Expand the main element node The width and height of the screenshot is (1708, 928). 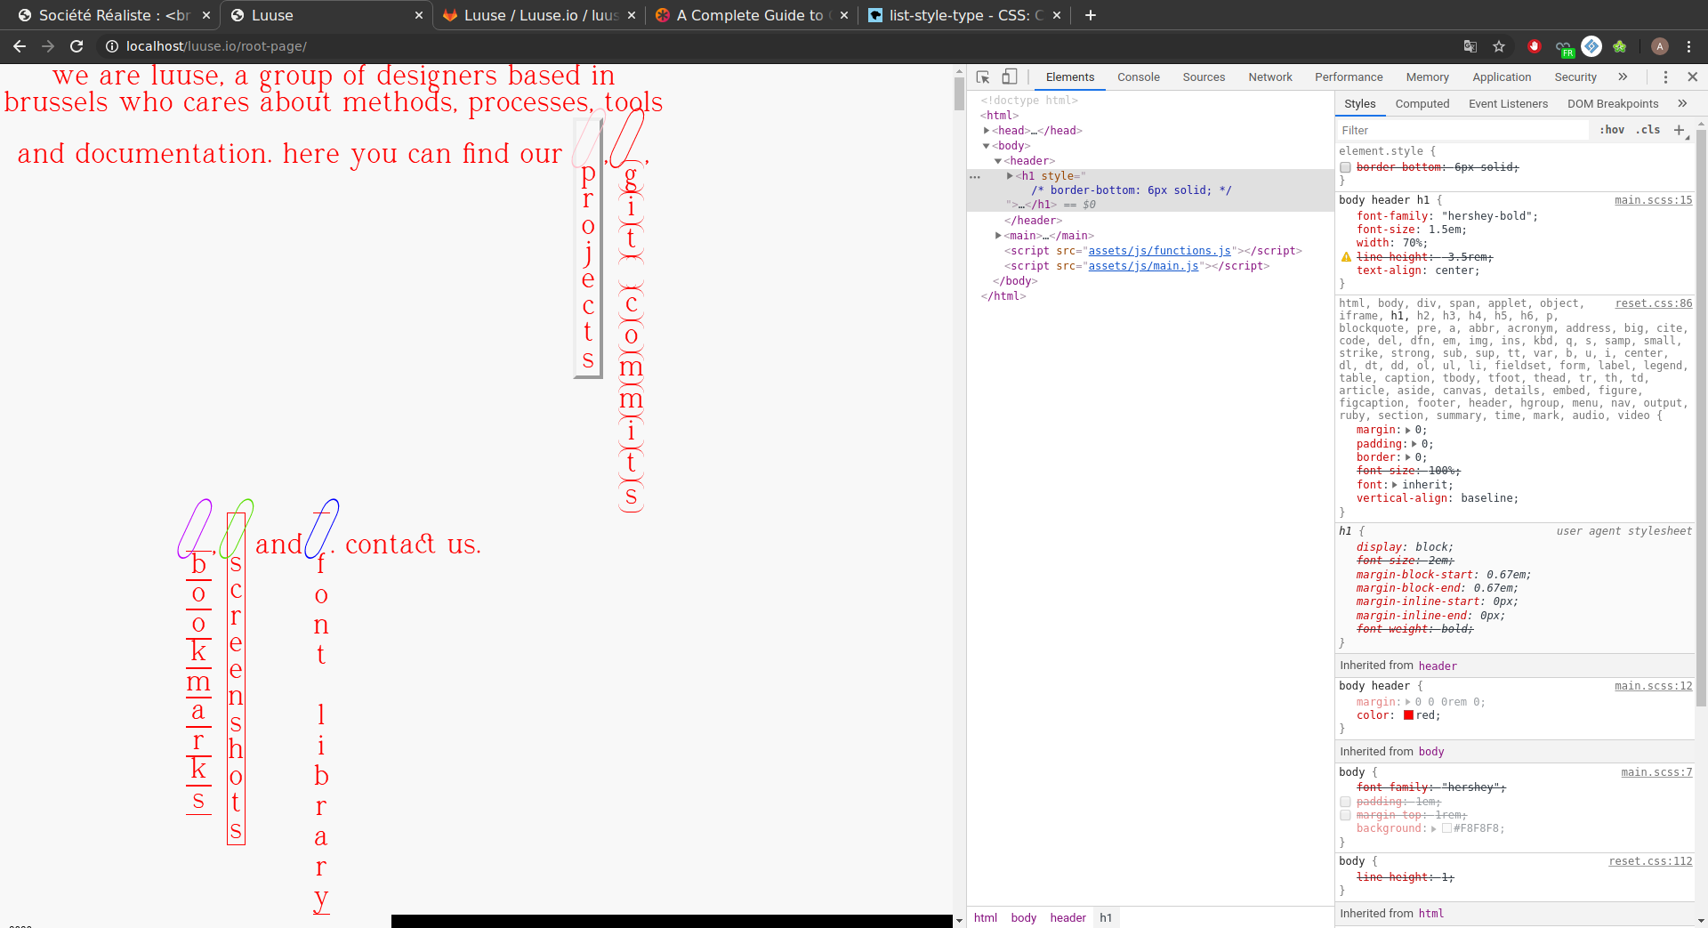tap(998, 236)
